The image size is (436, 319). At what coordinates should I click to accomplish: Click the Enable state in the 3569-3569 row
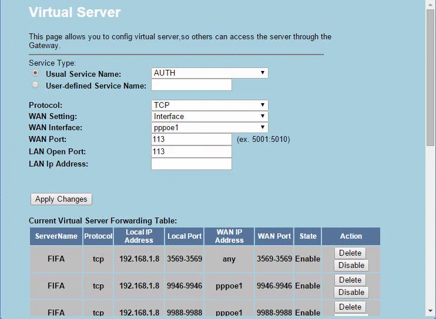(308, 259)
